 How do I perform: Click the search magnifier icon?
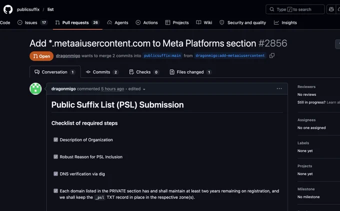271,9
